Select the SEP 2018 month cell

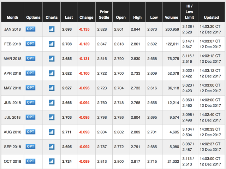pyautogui.click(x=12, y=147)
